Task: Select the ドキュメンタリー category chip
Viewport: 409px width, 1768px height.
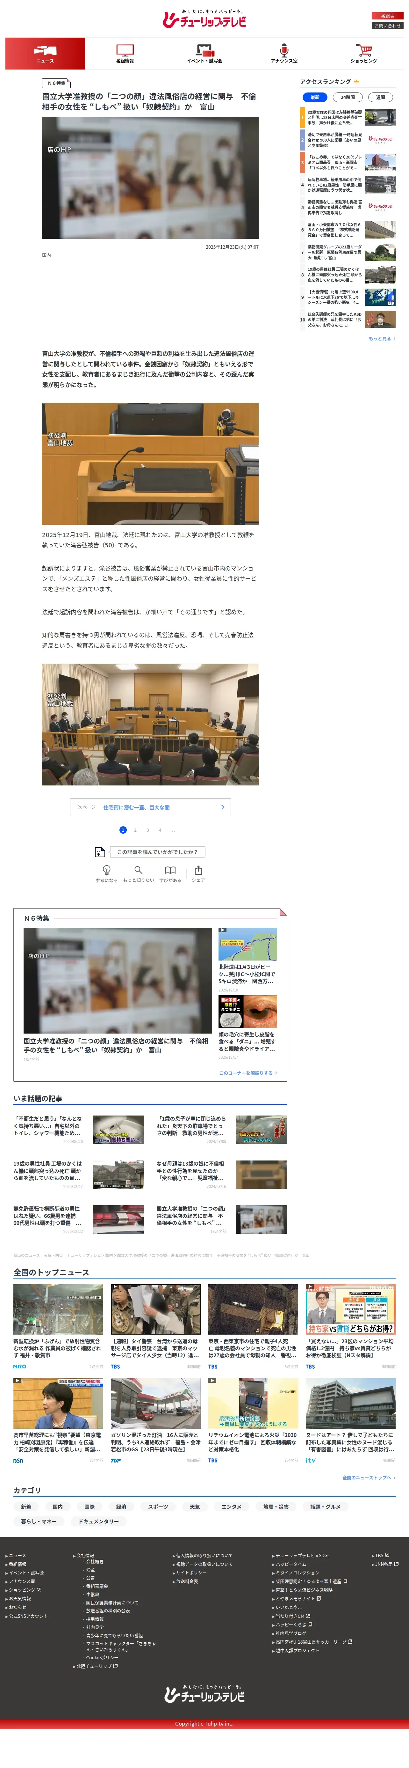Action: click(99, 1521)
